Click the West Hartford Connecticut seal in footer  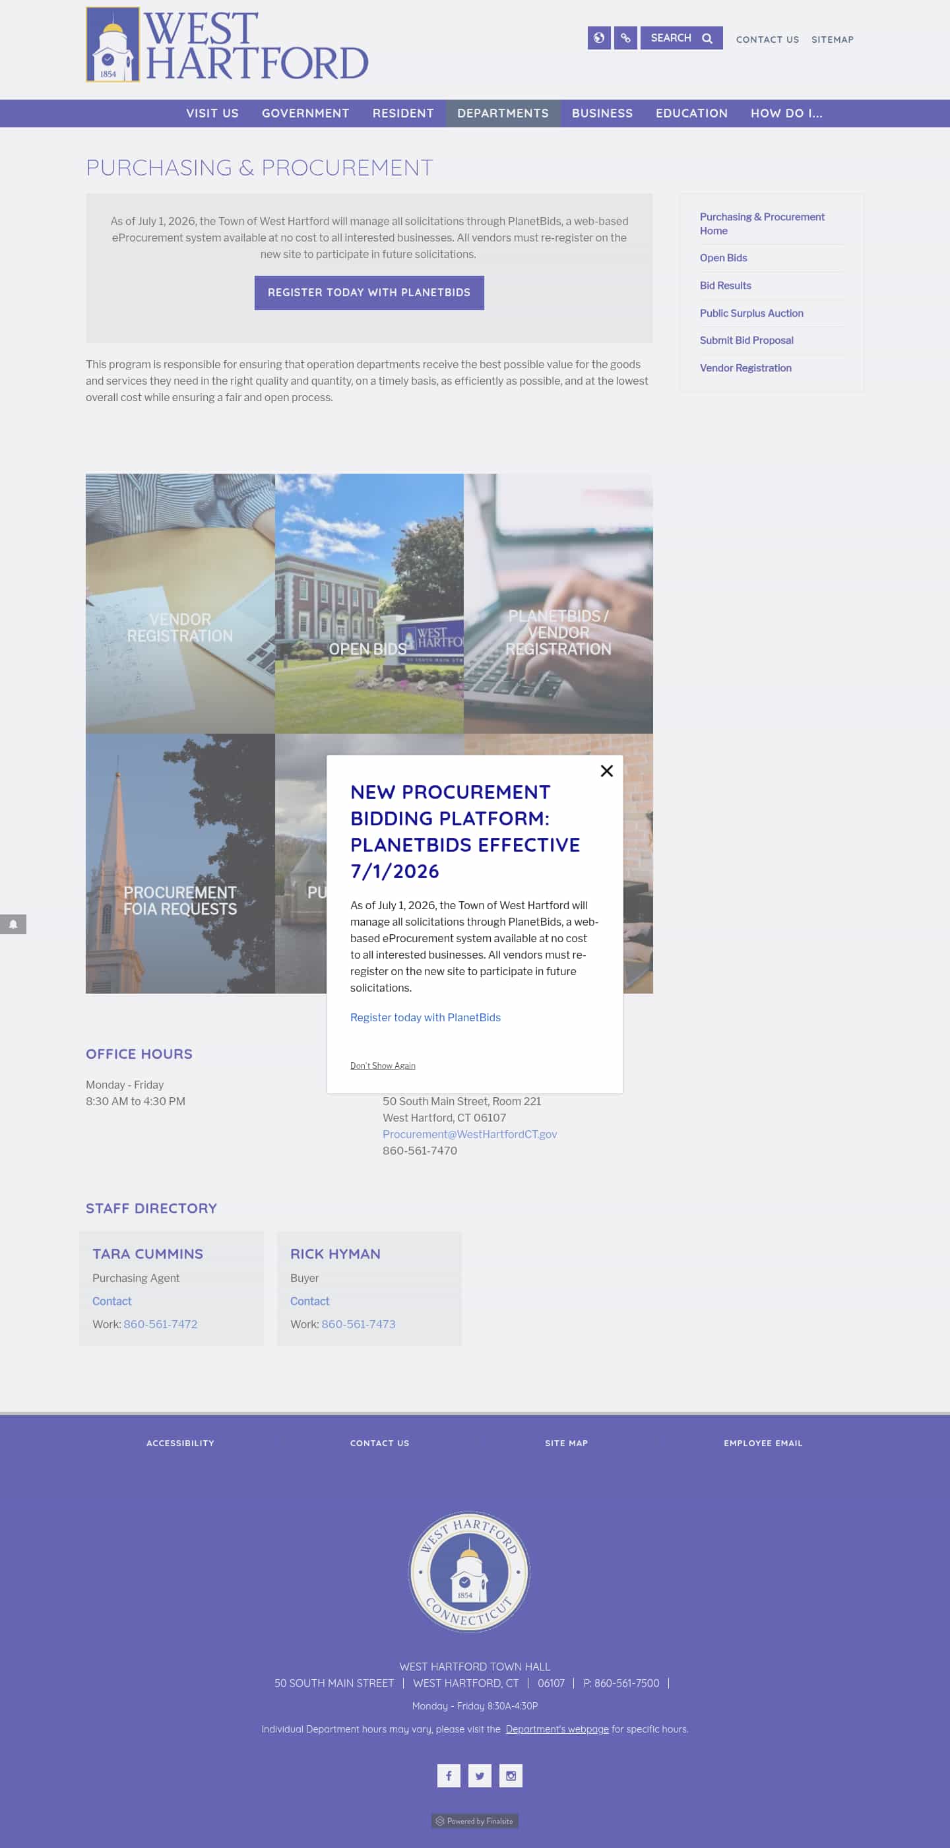tap(469, 1571)
